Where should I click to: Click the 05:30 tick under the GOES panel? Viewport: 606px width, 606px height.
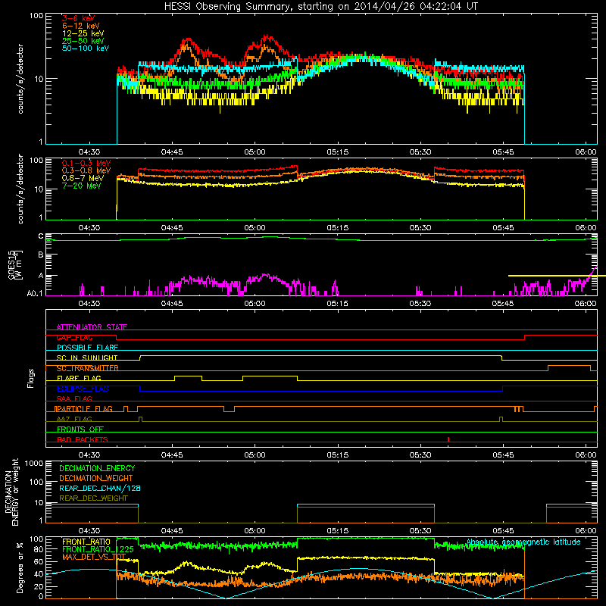click(420, 304)
